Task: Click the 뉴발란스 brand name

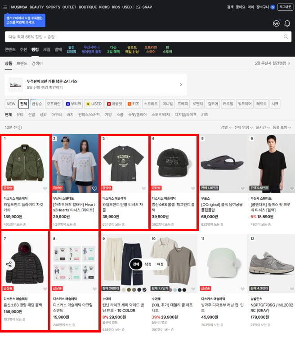Action: coord(256,299)
